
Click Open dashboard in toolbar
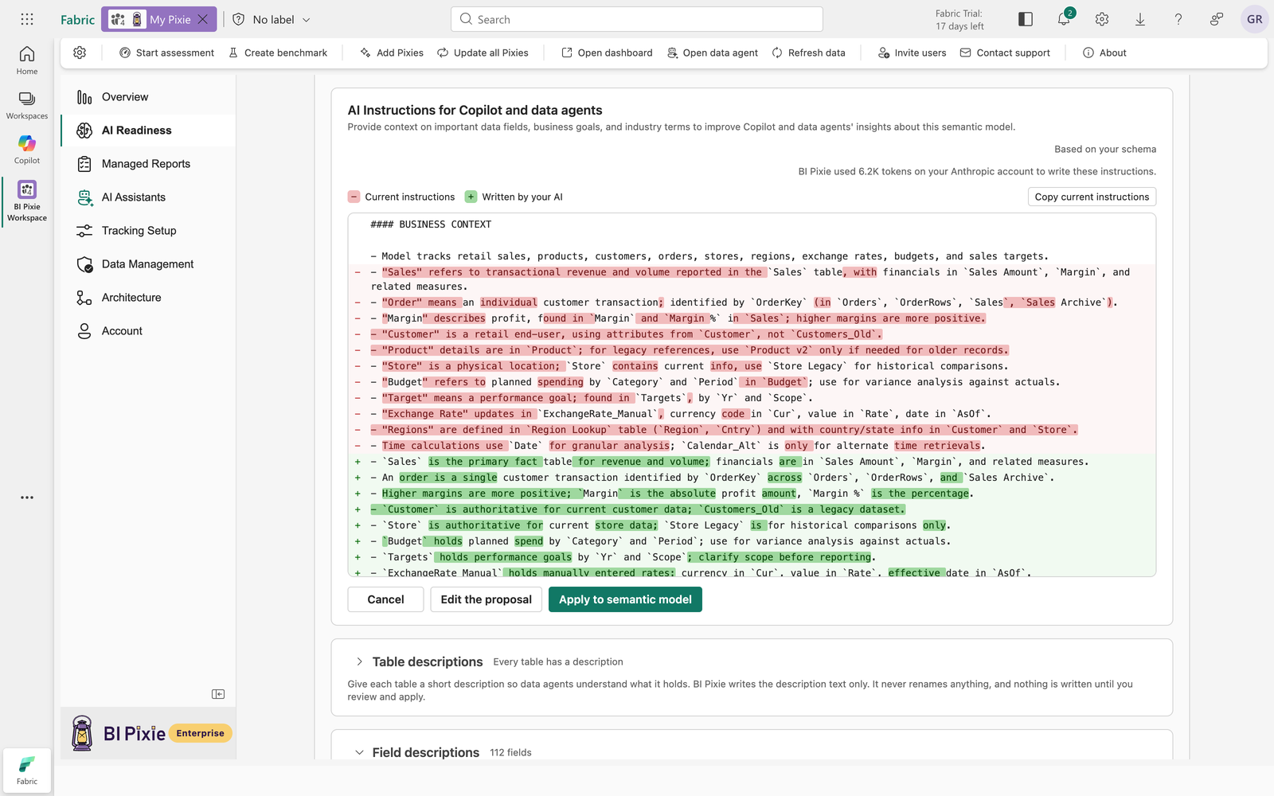point(607,53)
